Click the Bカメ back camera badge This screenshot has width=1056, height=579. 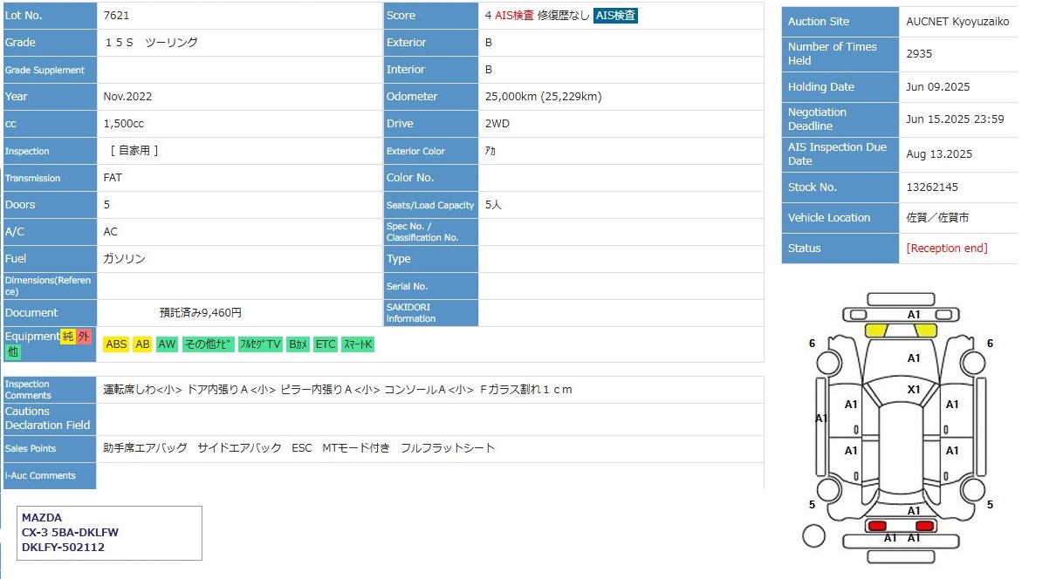tap(298, 344)
